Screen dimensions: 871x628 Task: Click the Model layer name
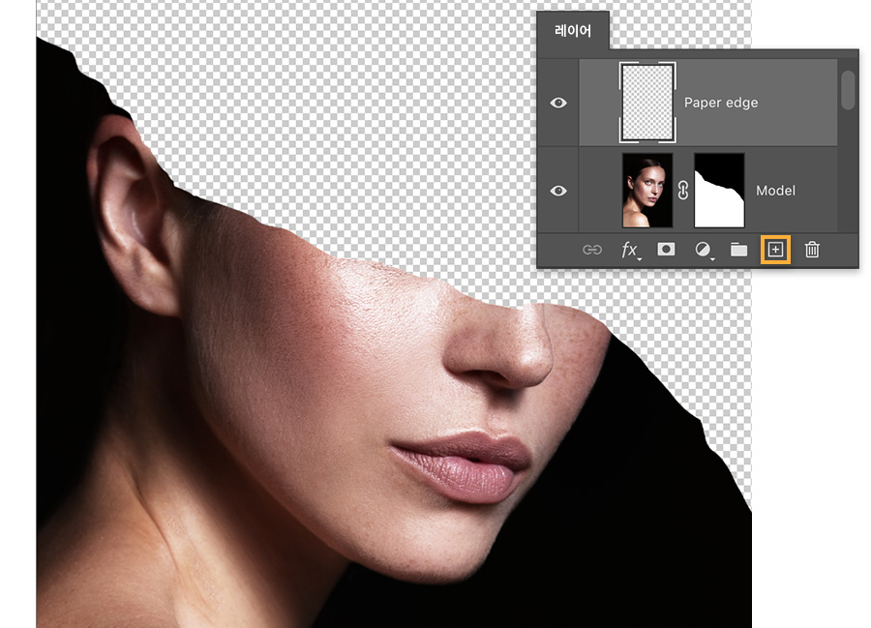(775, 191)
